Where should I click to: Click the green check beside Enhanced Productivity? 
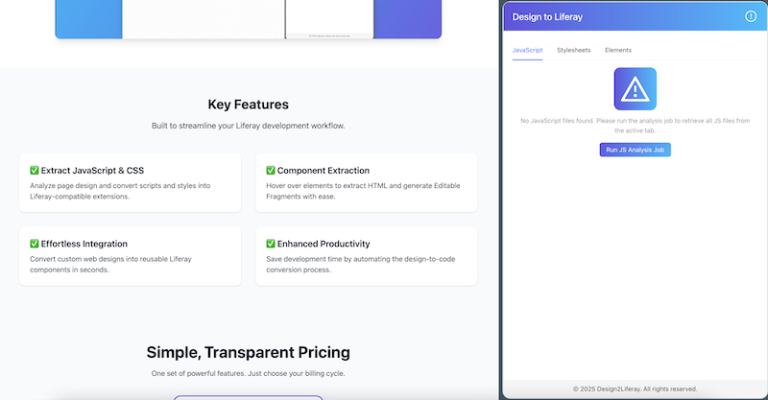click(271, 244)
